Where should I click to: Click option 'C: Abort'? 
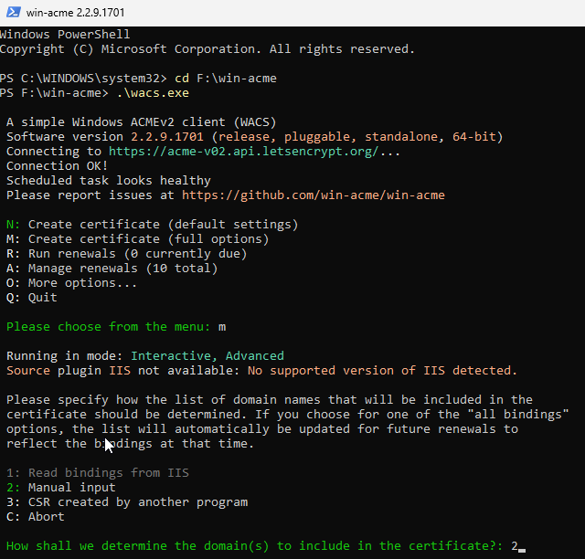coord(36,517)
